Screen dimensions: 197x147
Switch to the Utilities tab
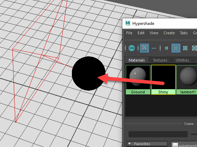point(182,60)
